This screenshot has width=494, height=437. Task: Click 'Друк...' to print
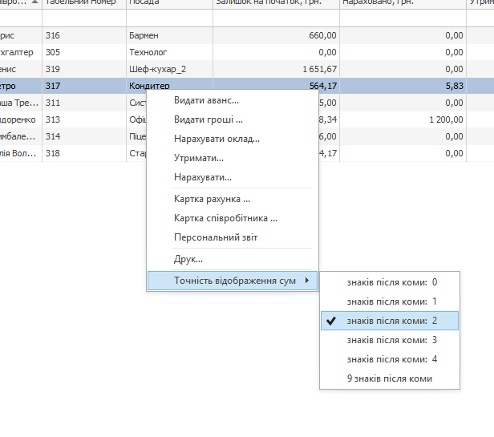coord(188,259)
